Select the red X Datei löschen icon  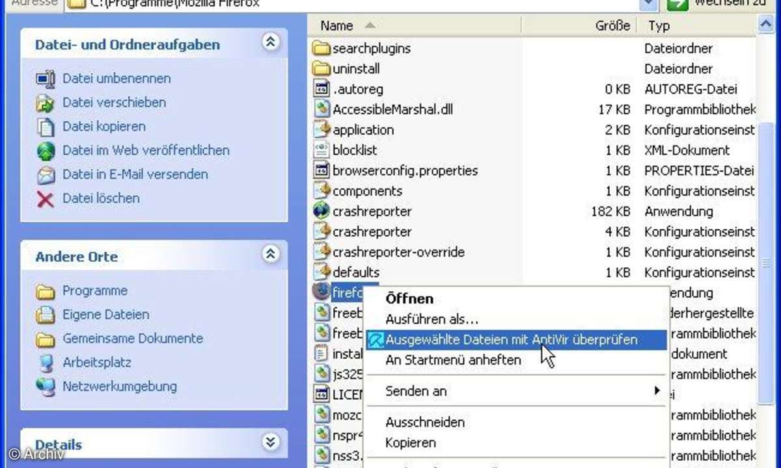point(44,198)
